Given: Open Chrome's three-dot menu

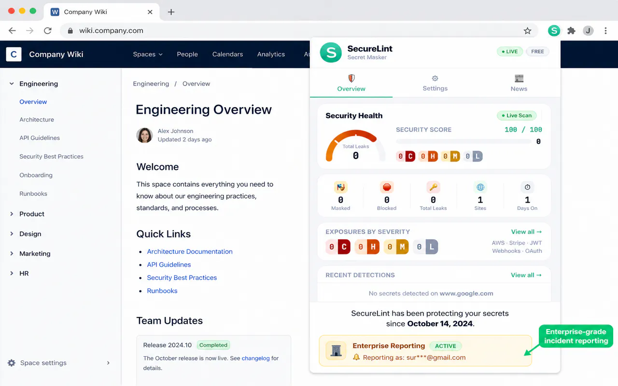Looking at the screenshot, I should point(605,30).
